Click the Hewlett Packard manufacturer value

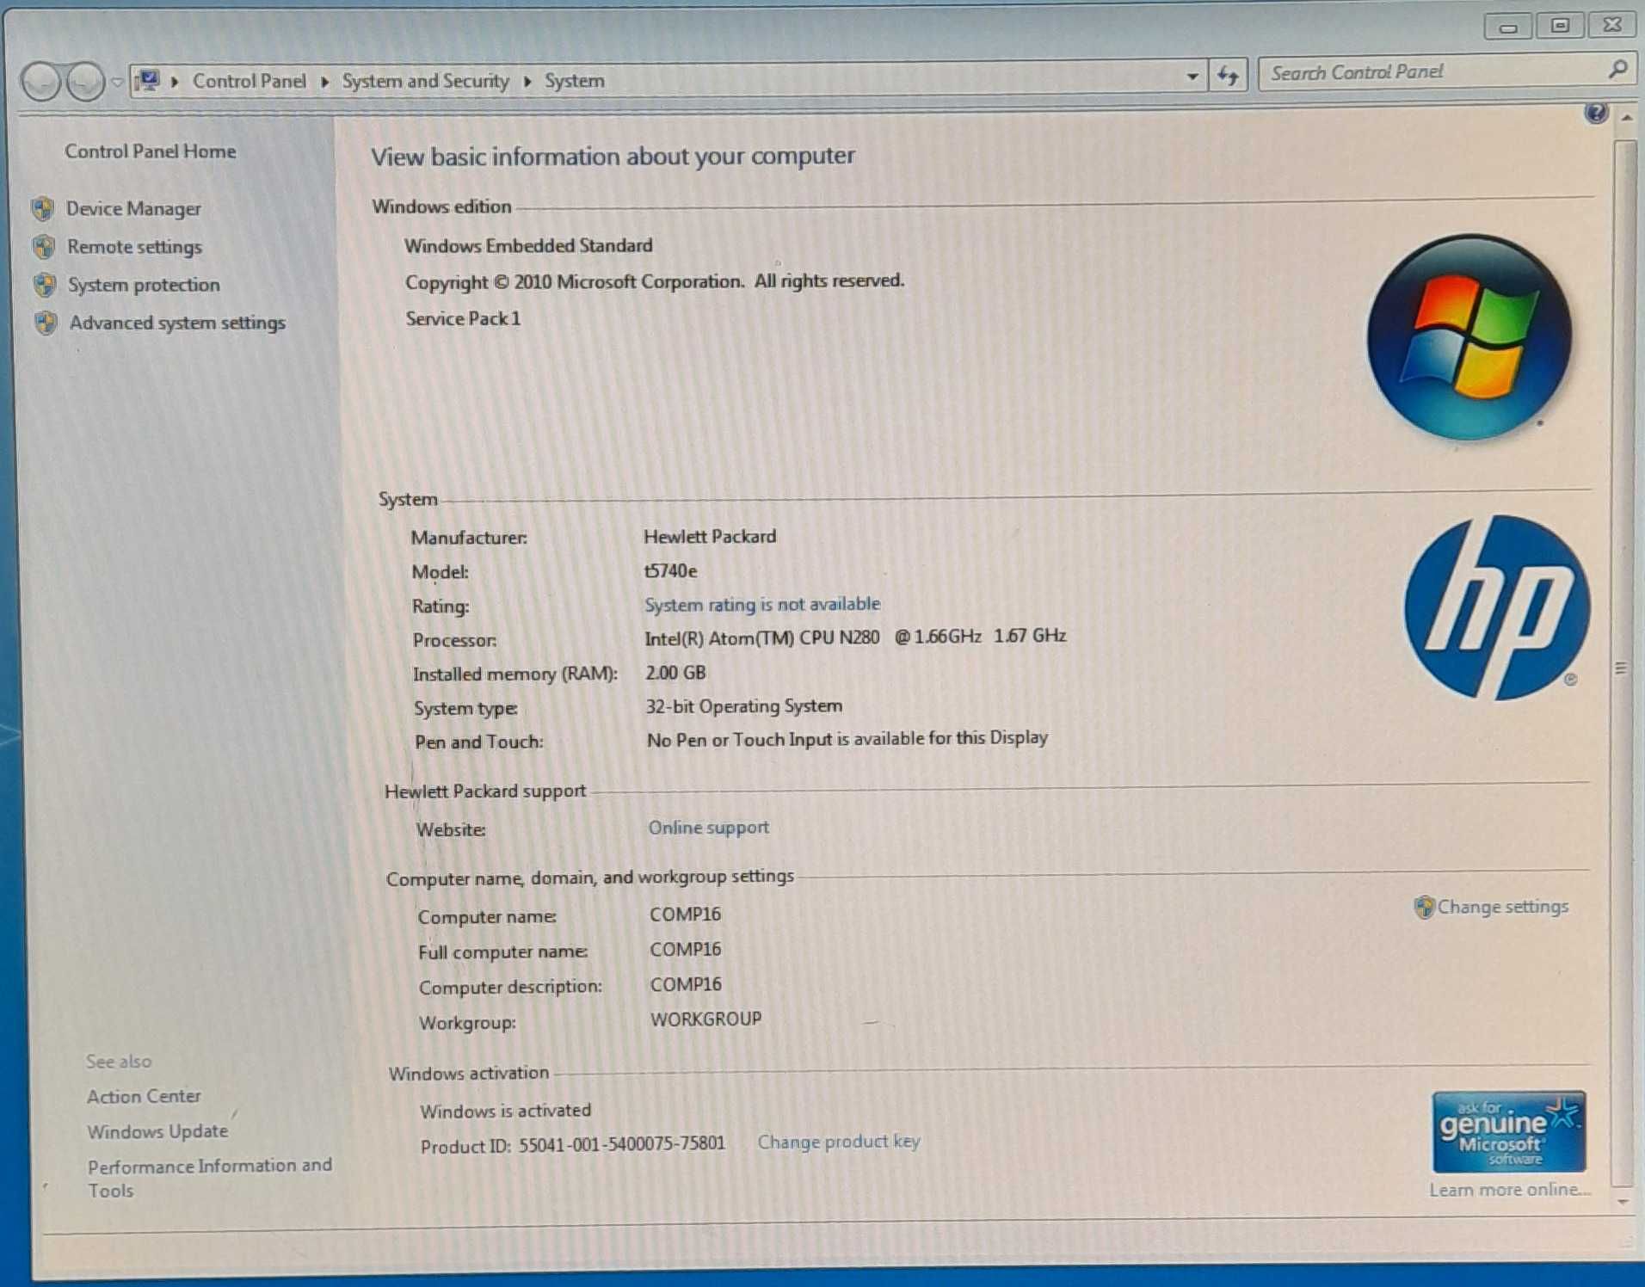tap(710, 536)
